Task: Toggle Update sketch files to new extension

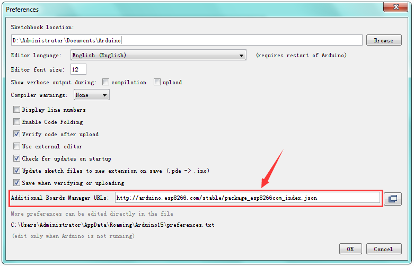Action: (17, 171)
